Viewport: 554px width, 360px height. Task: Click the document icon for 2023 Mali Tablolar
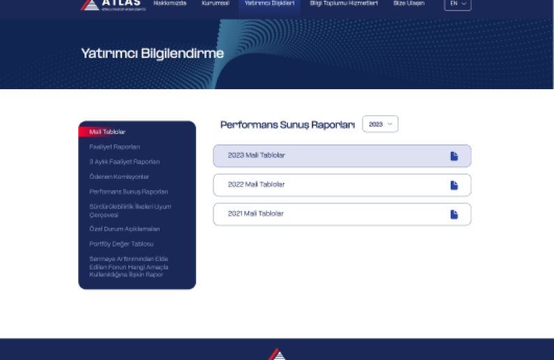coord(454,156)
